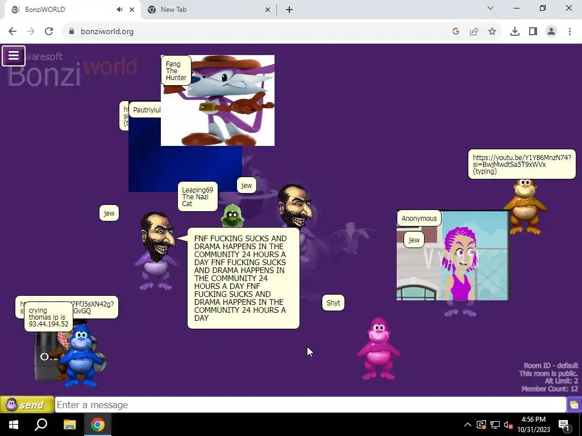Viewport: 582px width, 436px height.
Task: Open Chrome downloads
Action: [515, 32]
